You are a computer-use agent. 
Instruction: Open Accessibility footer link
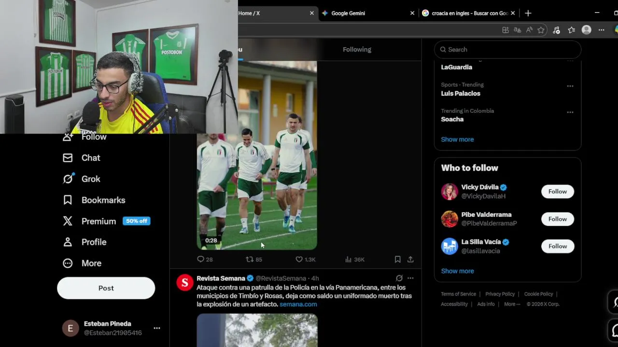(x=454, y=304)
